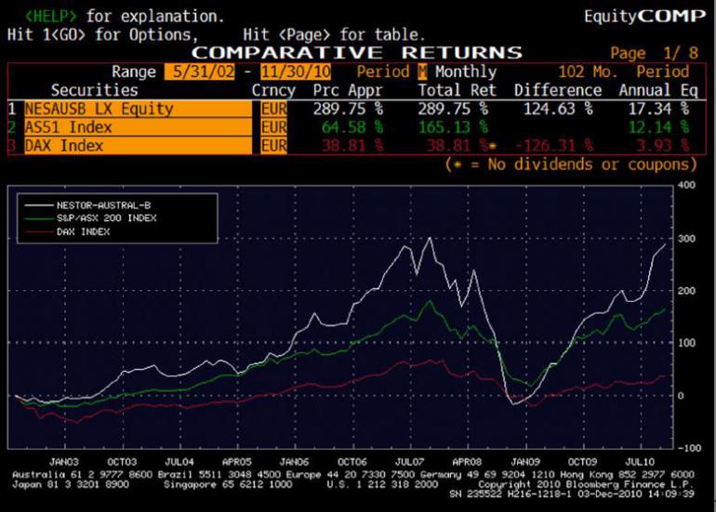Change the period field marked M
Image resolution: width=716 pixels, height=512 pixels.
coord(422,72)
